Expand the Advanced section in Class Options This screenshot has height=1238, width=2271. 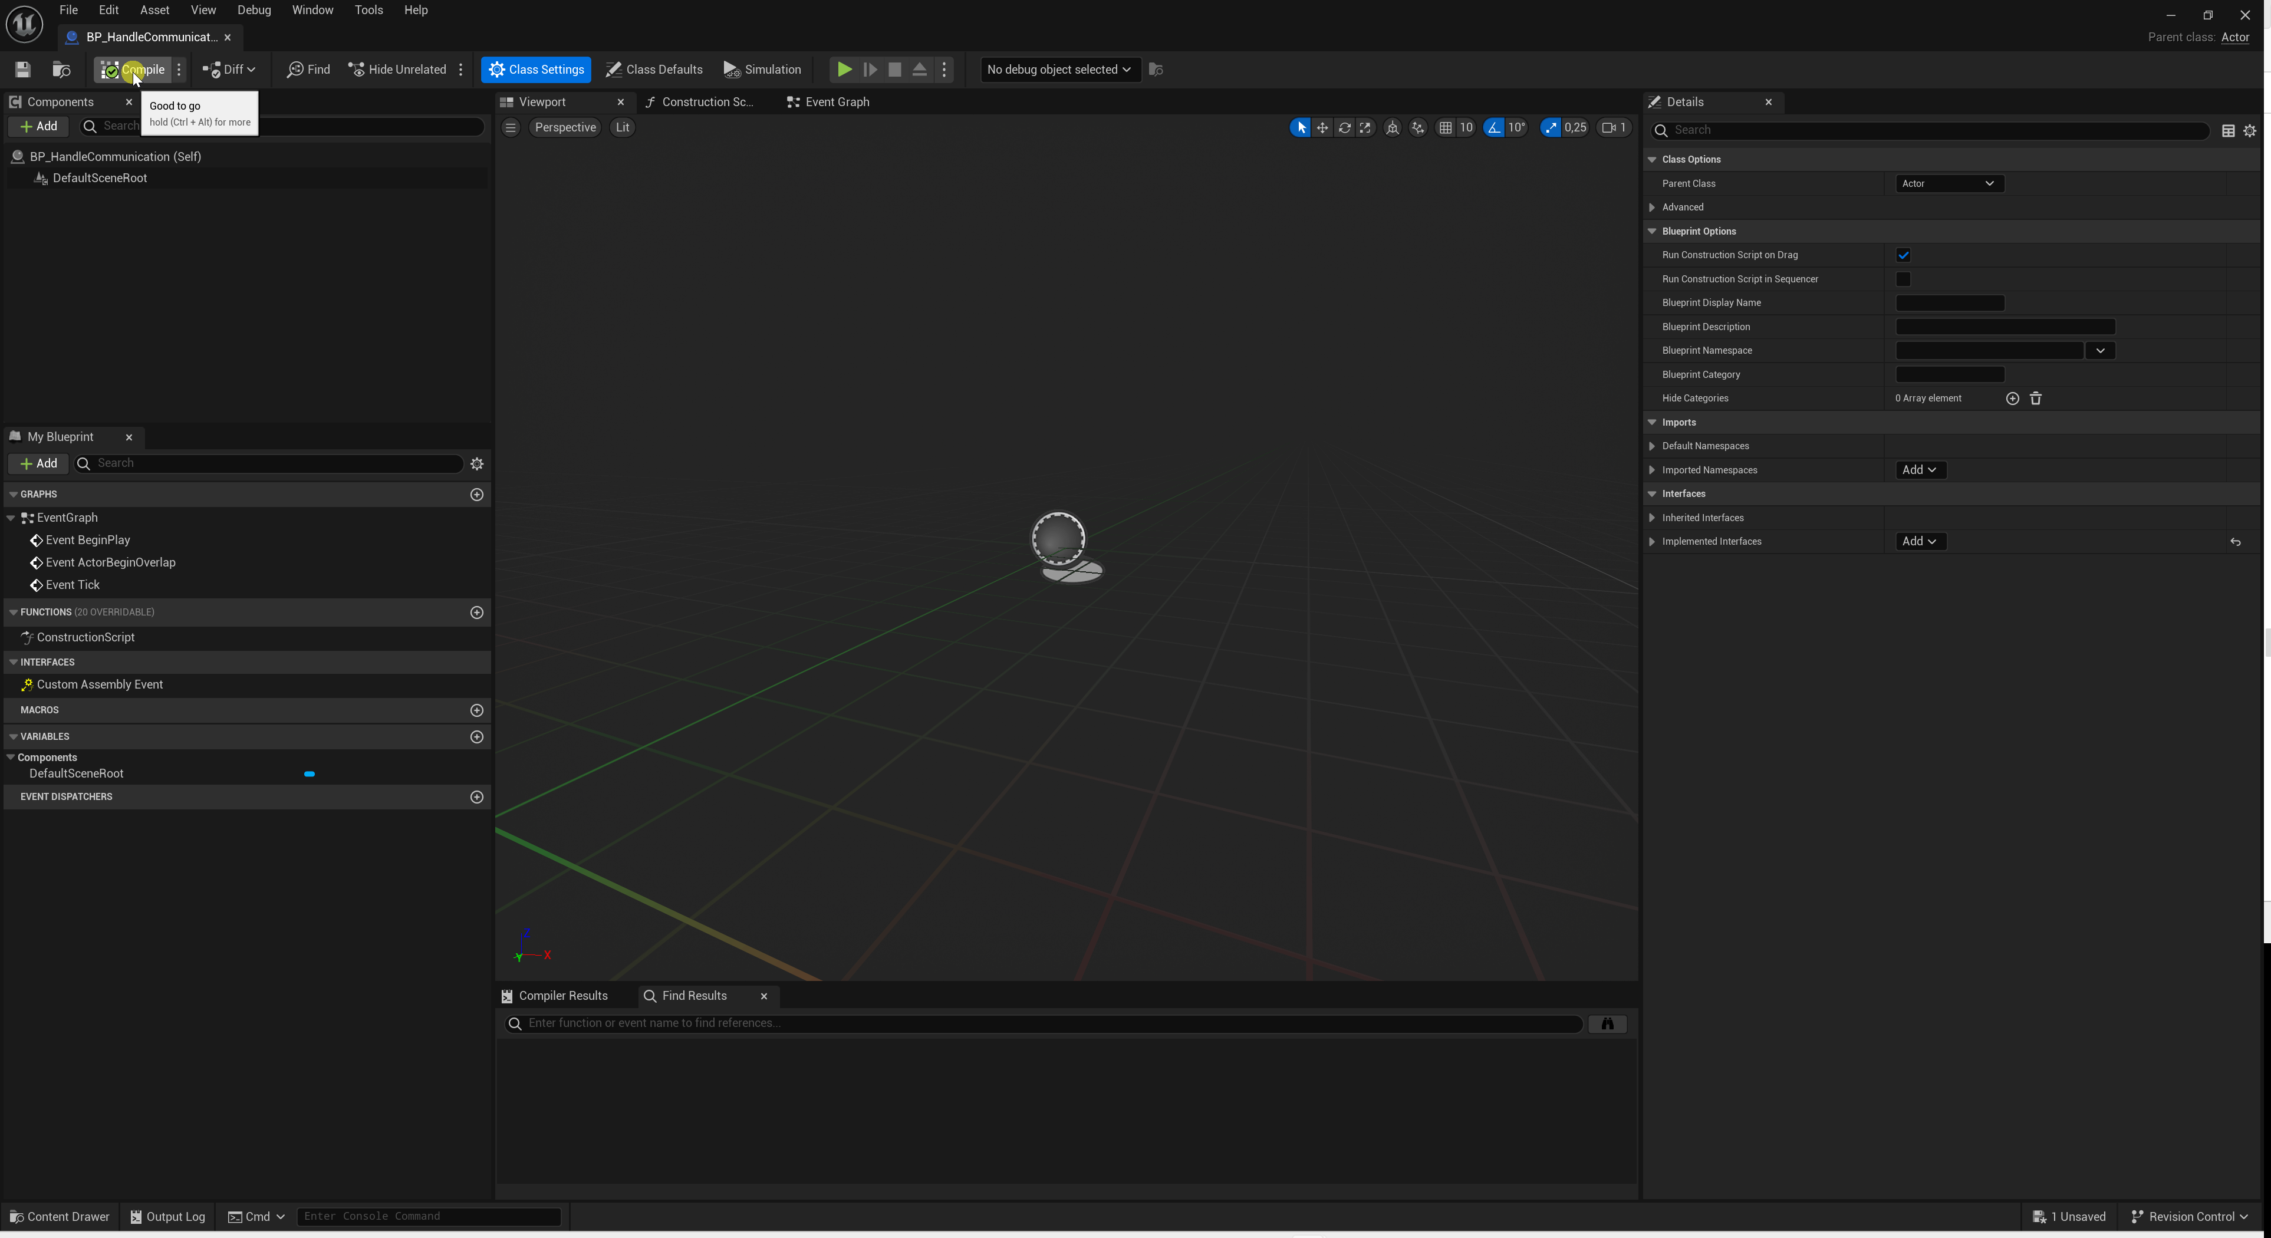(1652, 207)
